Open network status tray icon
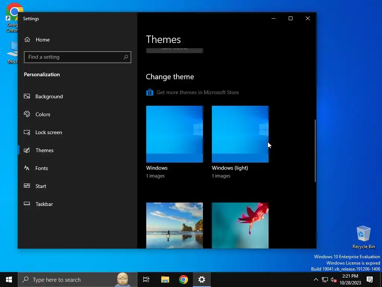Screen dimensions: 382x287 click(325, 280)
